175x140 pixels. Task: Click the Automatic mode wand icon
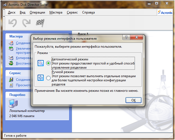[x=41, y=63]
